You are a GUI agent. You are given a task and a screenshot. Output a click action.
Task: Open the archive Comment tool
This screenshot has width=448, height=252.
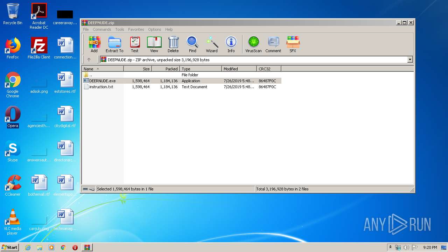click(273, 44)
